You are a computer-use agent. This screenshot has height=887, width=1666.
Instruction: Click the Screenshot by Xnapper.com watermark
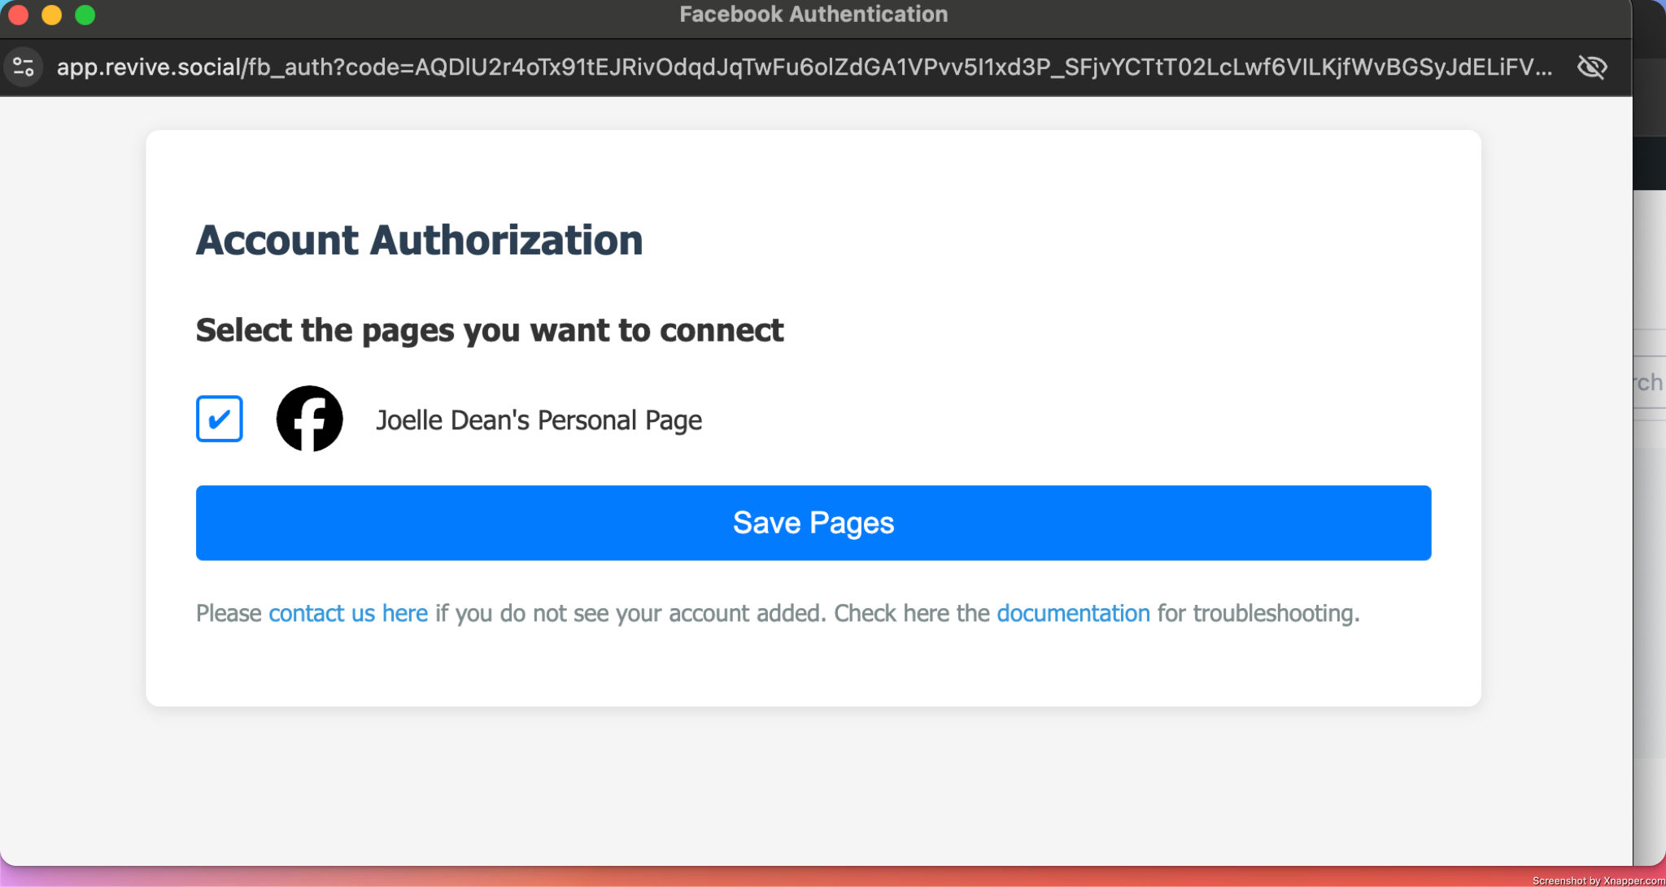[1598, 880]
